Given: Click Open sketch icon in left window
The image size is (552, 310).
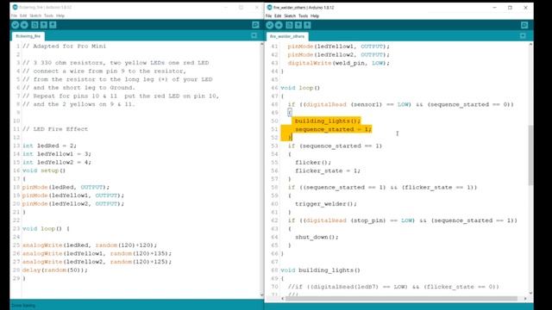Looking at the screenshot, I should (44, 25).
